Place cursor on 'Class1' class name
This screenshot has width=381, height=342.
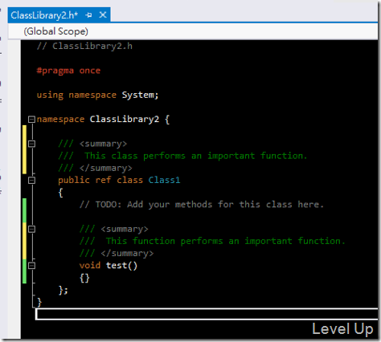(164, 180)
